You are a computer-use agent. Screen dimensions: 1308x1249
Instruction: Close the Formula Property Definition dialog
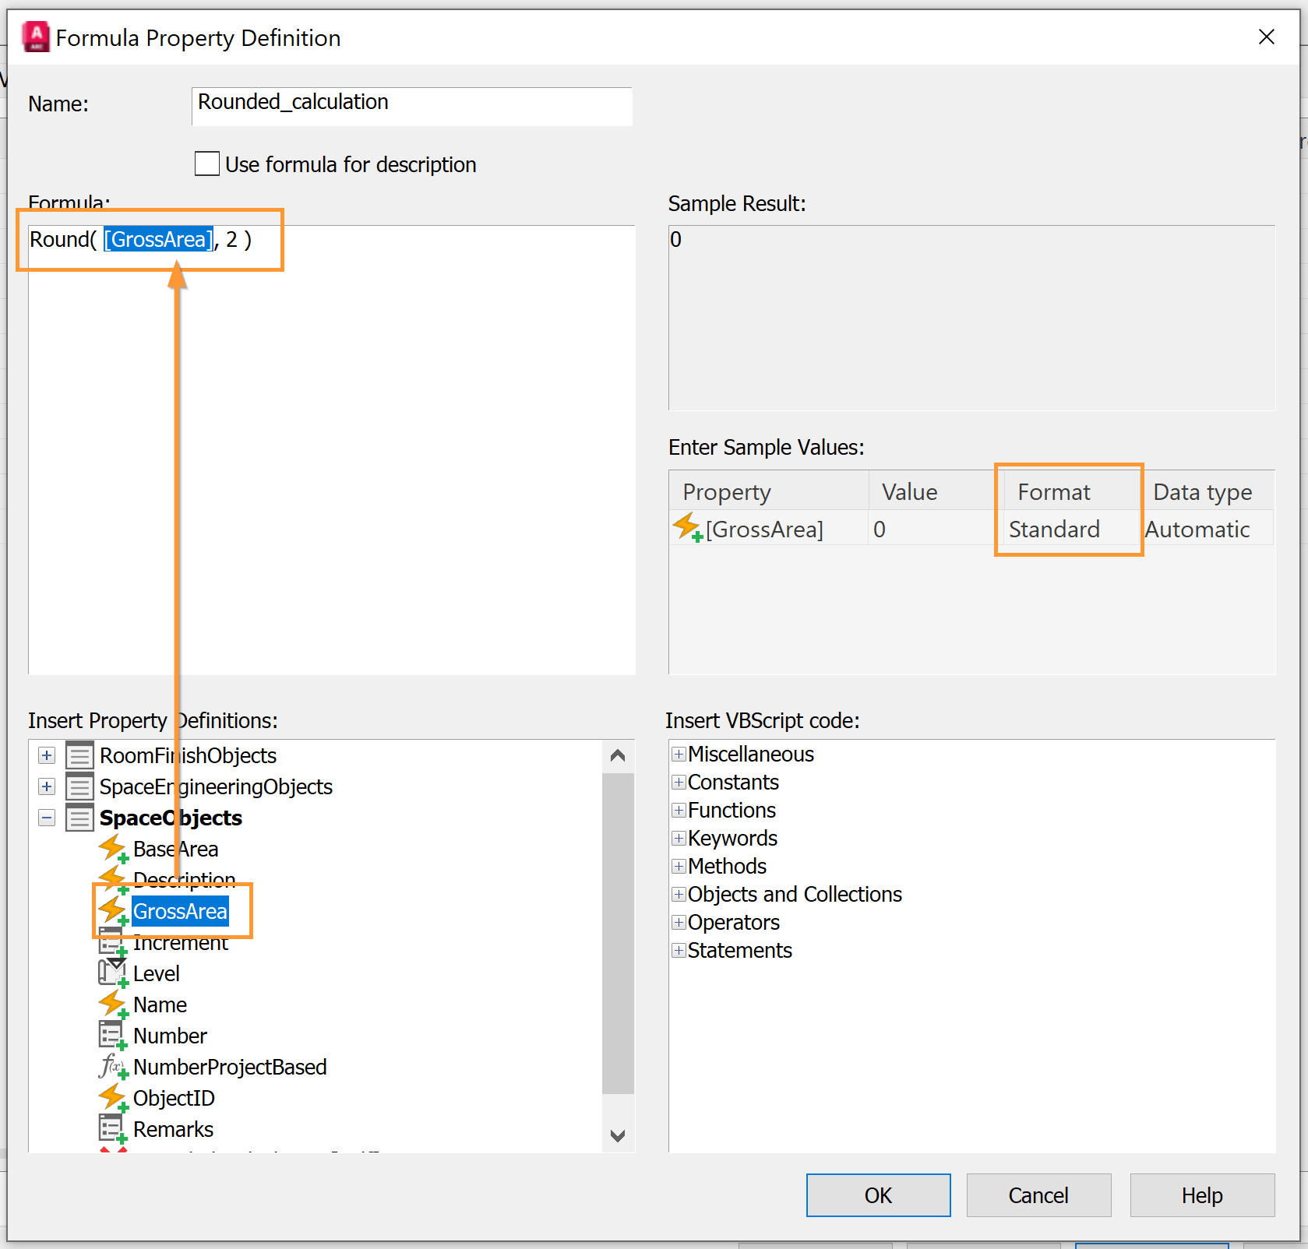pyautogui.click(x=1267, y=37)
